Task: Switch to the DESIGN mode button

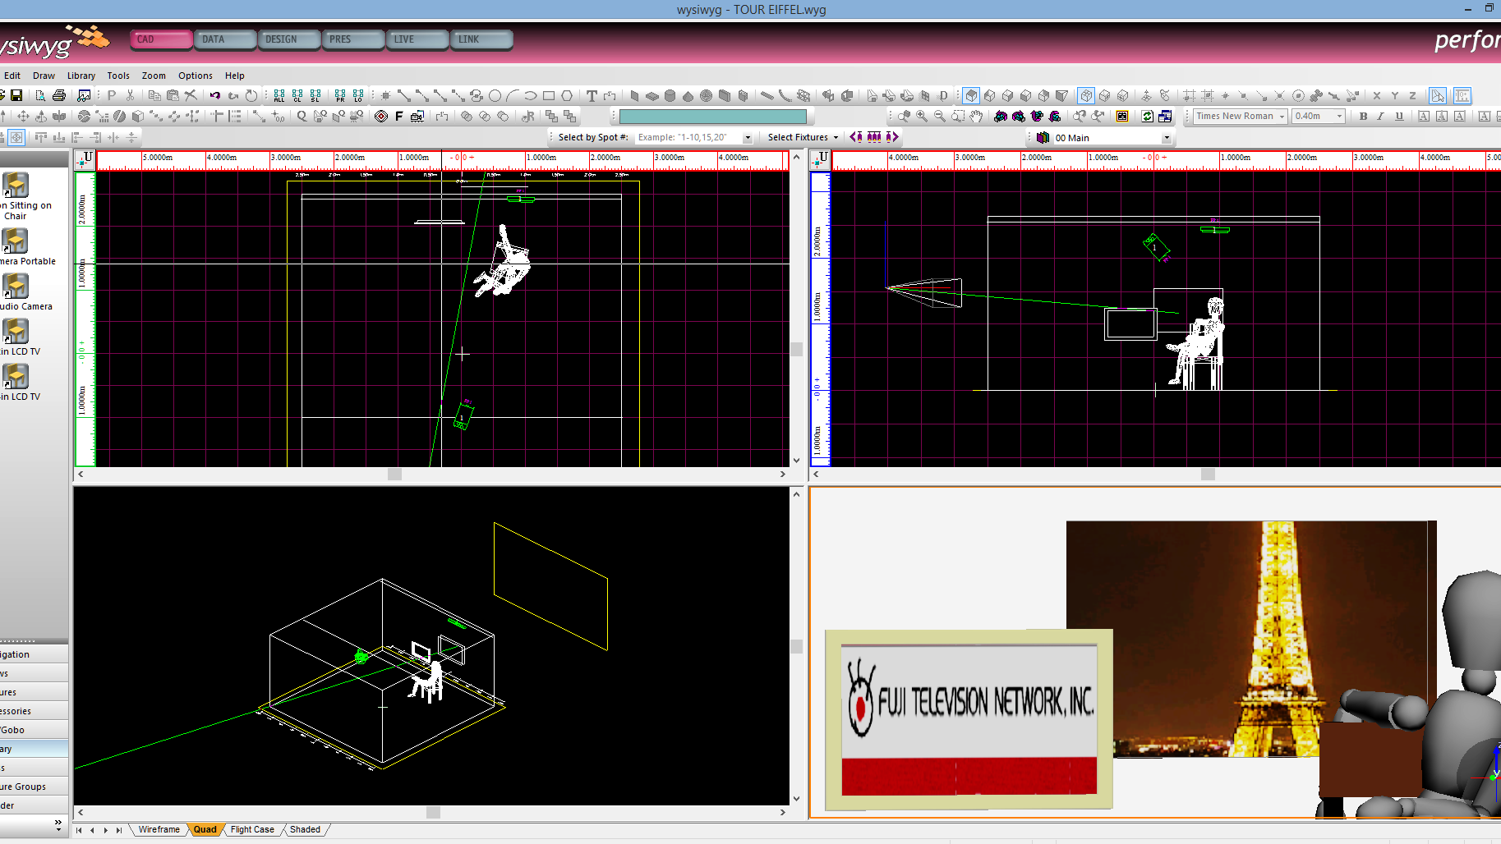Action: pos(288,39)
